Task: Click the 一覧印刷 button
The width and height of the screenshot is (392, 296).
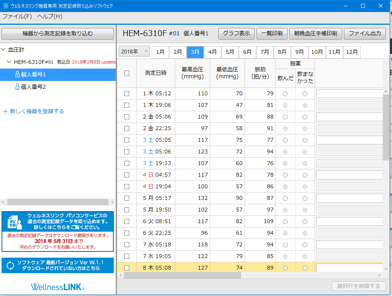Action: point(272,34)
